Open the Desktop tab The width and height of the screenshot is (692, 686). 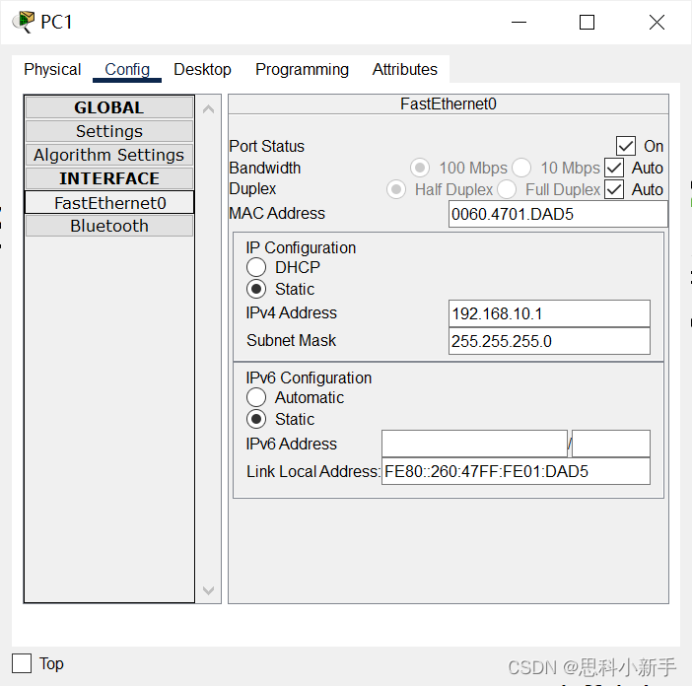(x=202, y=69)
